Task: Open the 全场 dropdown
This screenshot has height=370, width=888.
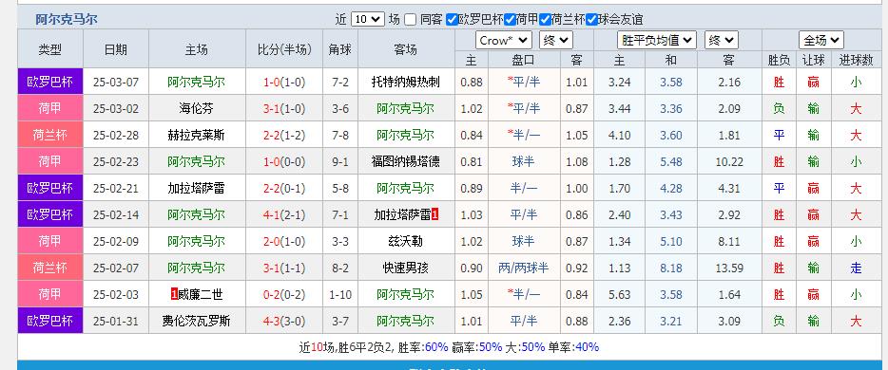Action: click(x=821, y=40)
